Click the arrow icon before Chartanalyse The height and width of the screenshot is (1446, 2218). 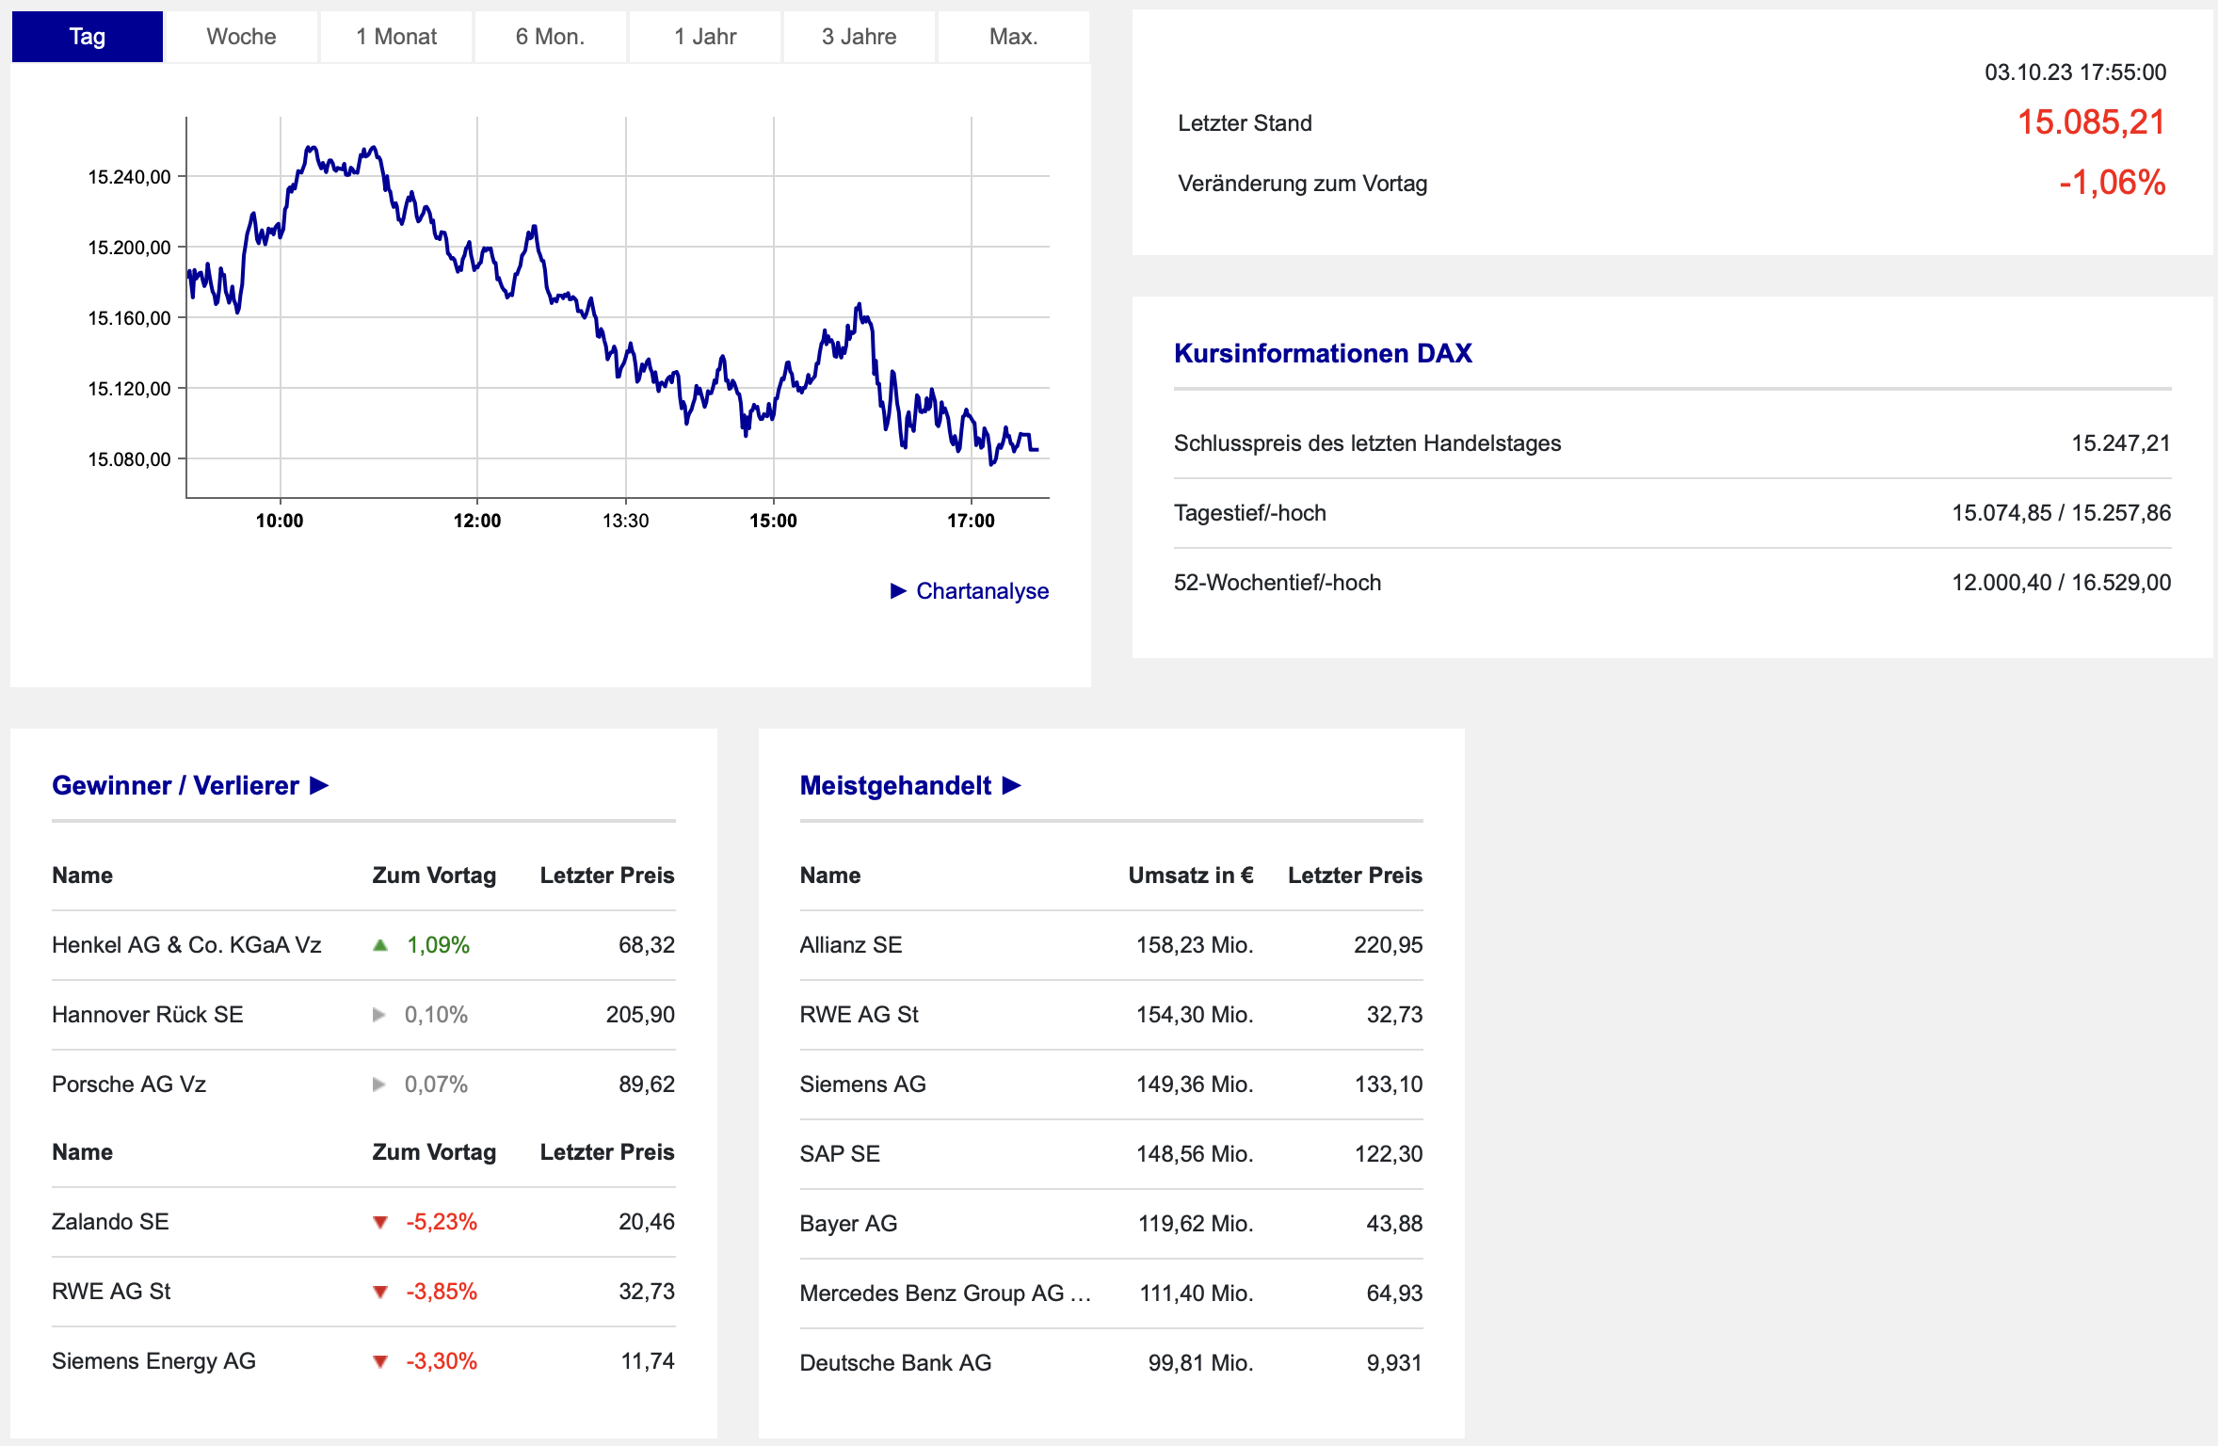898,591
